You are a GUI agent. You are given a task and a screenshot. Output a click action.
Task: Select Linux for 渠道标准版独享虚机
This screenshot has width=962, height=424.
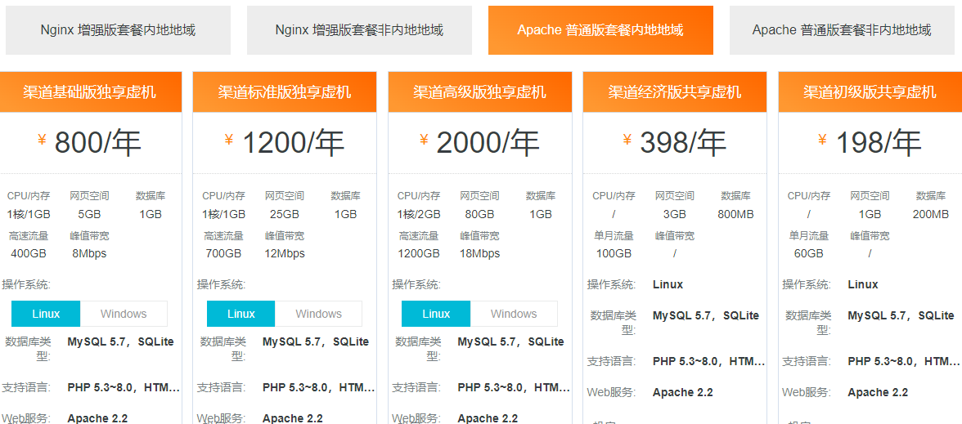click(241, 314)
